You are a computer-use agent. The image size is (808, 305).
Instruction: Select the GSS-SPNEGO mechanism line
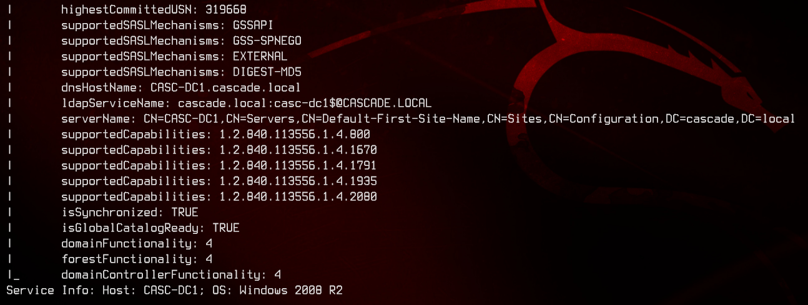(x=181, y=41)
